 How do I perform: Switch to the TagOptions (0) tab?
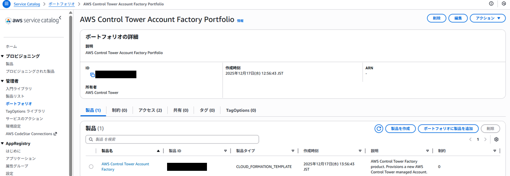pos(241,110)
